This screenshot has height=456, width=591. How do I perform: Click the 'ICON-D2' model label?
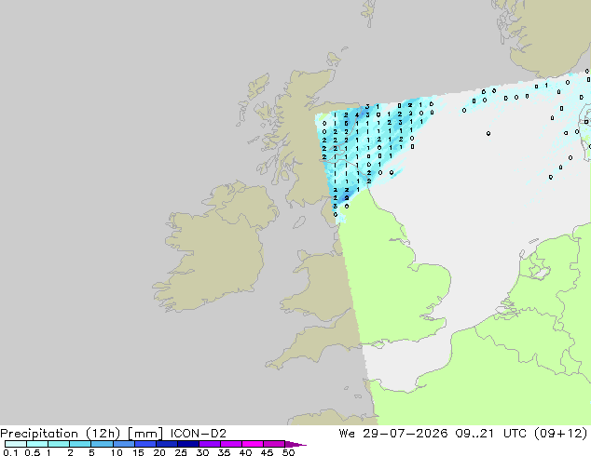(x=198, y=434)
